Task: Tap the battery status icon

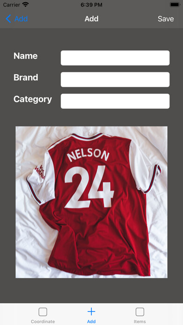Action: [x=175, y=5]
